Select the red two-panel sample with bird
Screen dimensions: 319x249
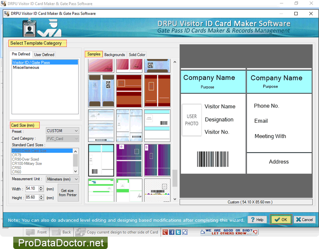click(x=129, y=66)
